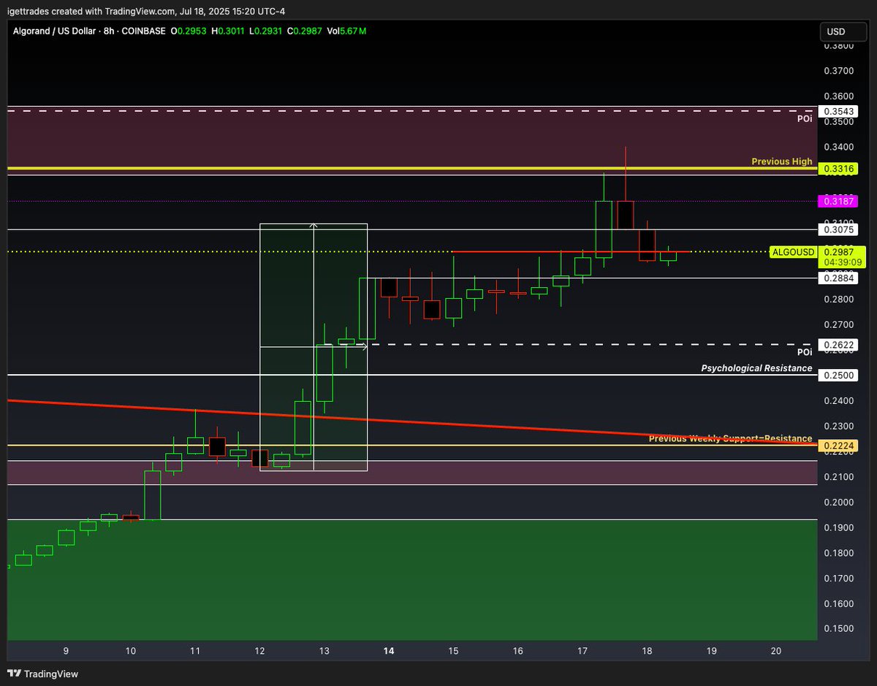Click the 0.2400 tick on price axis
The height and width of the screenshot is (686, 877).
[x=838, y=400]
